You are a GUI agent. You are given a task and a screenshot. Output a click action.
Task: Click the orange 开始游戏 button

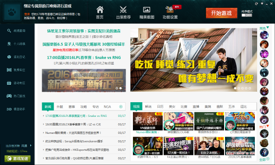[221, 13]
